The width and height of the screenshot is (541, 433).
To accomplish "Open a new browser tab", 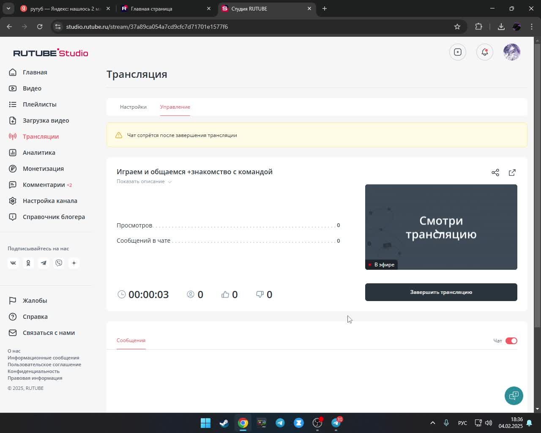I will pyautogui.click(x=325, y=8).
